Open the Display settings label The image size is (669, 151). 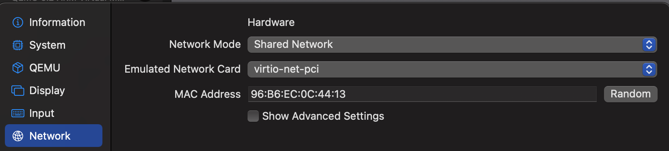[x=47, y=91]
